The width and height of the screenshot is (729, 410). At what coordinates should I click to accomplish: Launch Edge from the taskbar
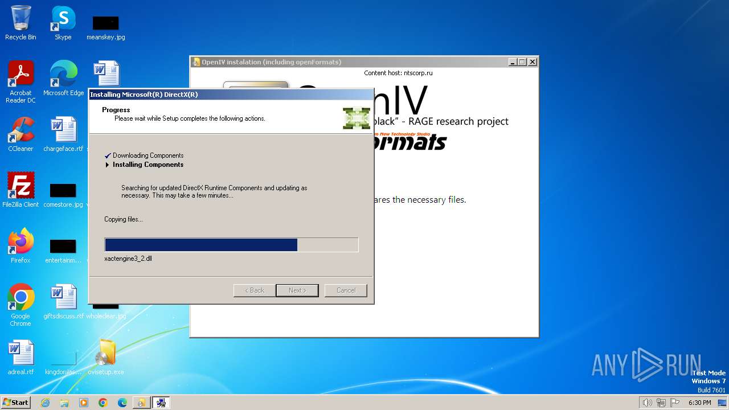(122, 403)
